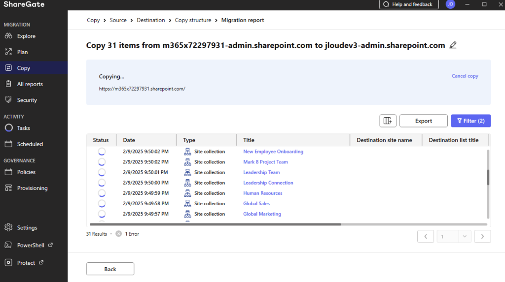Go to Destination breadcrumb step
Image resolution: width=505 pixels, height=282 pixels.
(x=151, y=20)
